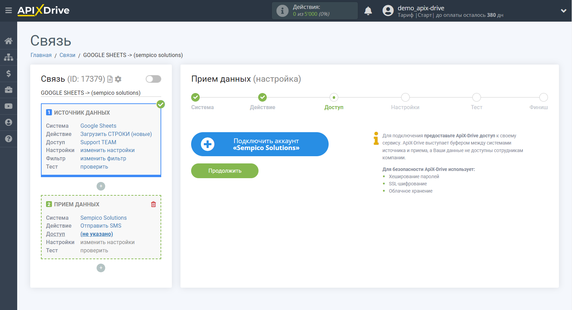
Task: Open notifications bell
Action: point(368,11)
